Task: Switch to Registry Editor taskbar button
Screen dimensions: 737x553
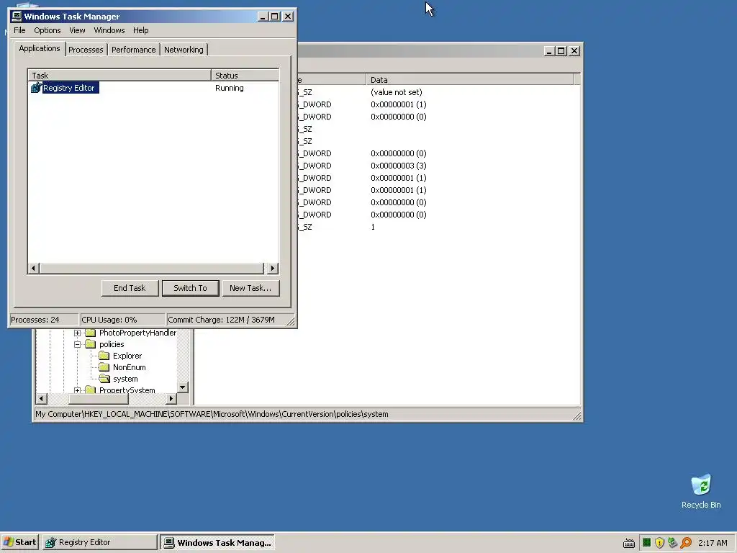Action: 99,542
